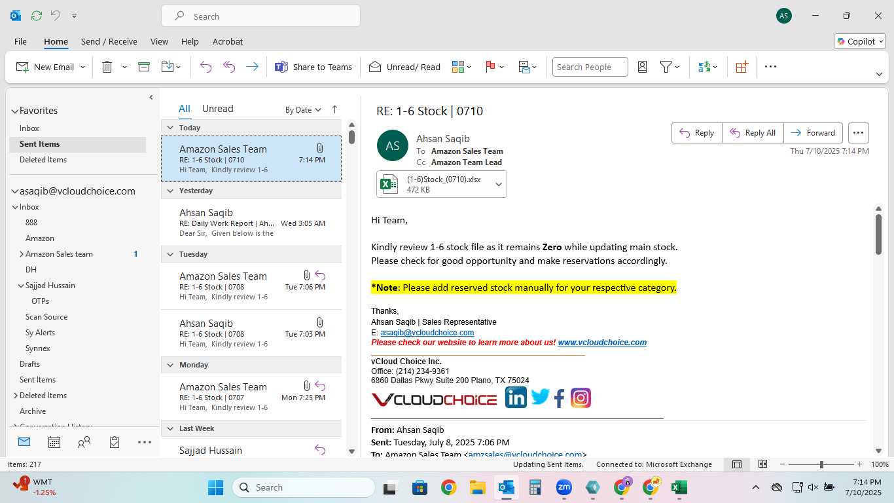Click the zoom slider handle in status bar

click(821, 464)
